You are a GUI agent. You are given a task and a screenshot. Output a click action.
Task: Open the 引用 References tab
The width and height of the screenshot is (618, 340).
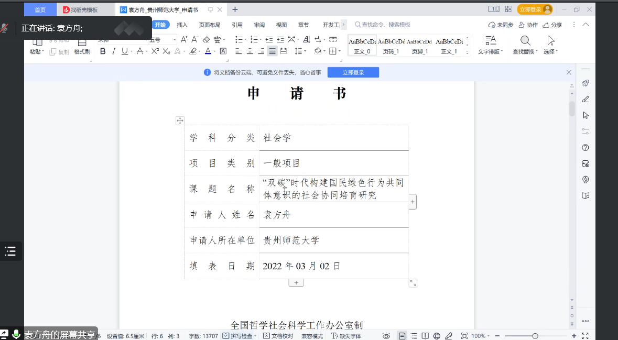click(x=237, y=25)
